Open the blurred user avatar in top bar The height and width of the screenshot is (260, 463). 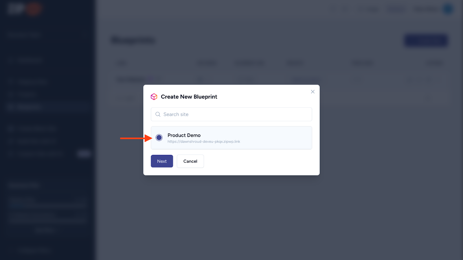pyautogui.click(x=448, y=9)
